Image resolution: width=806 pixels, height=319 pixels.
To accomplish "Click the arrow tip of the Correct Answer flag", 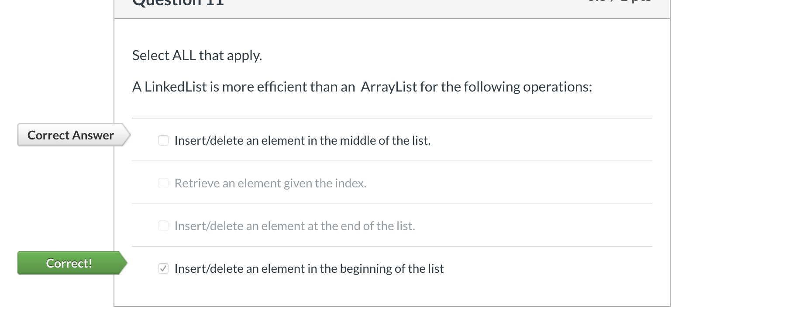I will (x=128, y=135).
